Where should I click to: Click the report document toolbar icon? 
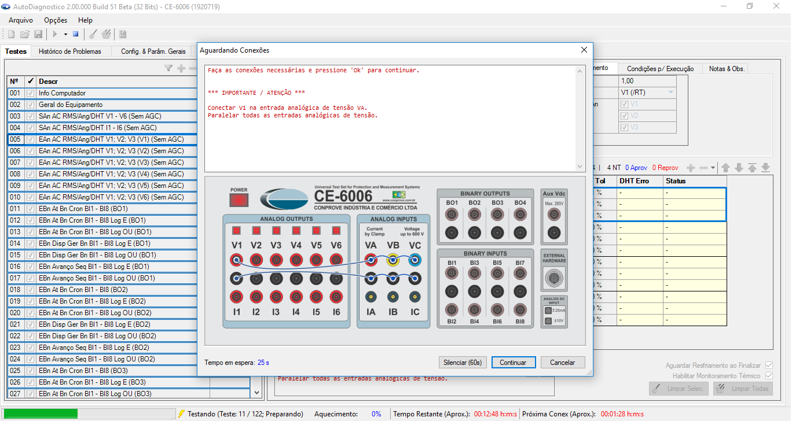pos(123,35)
